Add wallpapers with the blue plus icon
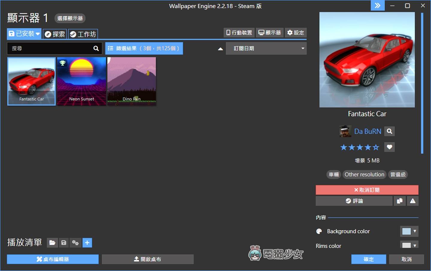Viewport: 431px width, 271px height. (x=87, y=243)
